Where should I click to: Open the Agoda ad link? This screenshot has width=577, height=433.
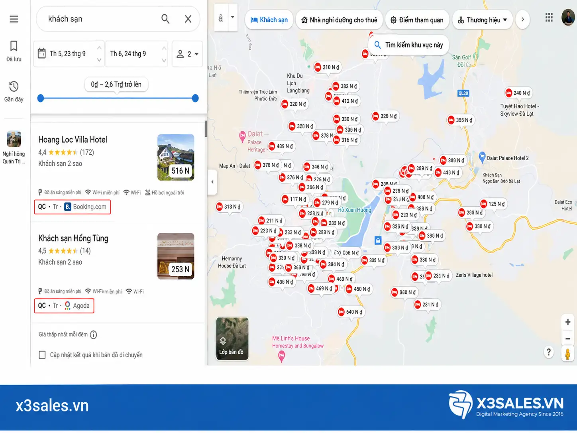(64, 306)
